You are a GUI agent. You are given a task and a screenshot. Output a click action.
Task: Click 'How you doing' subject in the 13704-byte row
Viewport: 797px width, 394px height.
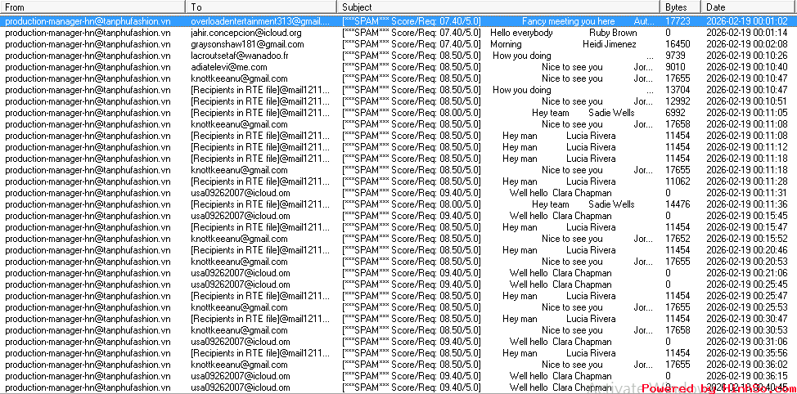click(521, 90)
